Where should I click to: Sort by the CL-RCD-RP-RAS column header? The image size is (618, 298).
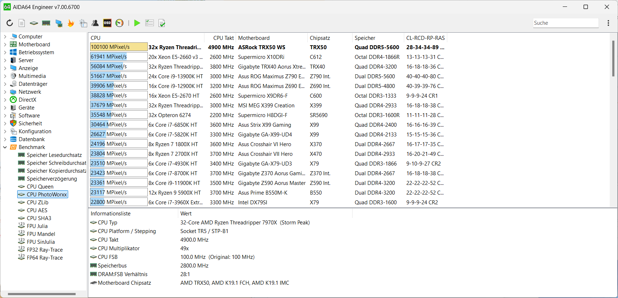pyautogui.click(x=425, y=38)
